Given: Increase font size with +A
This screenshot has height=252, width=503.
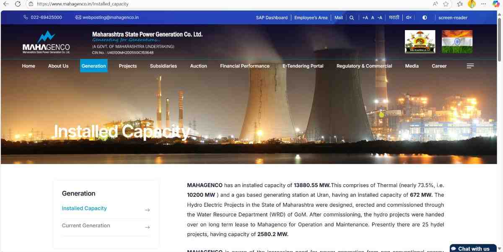Looking at the screenshot, I should pyautogui.click(x=365, y=18).
